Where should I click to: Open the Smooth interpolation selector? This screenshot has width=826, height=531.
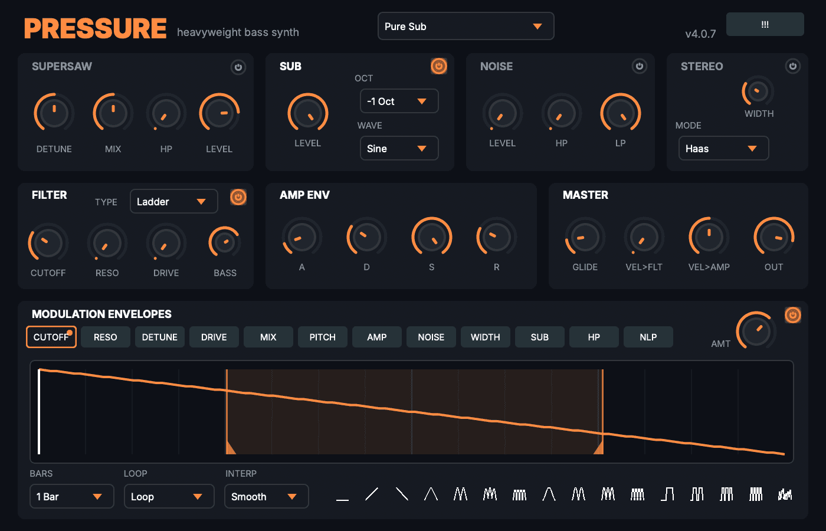(x=266, y=497)
